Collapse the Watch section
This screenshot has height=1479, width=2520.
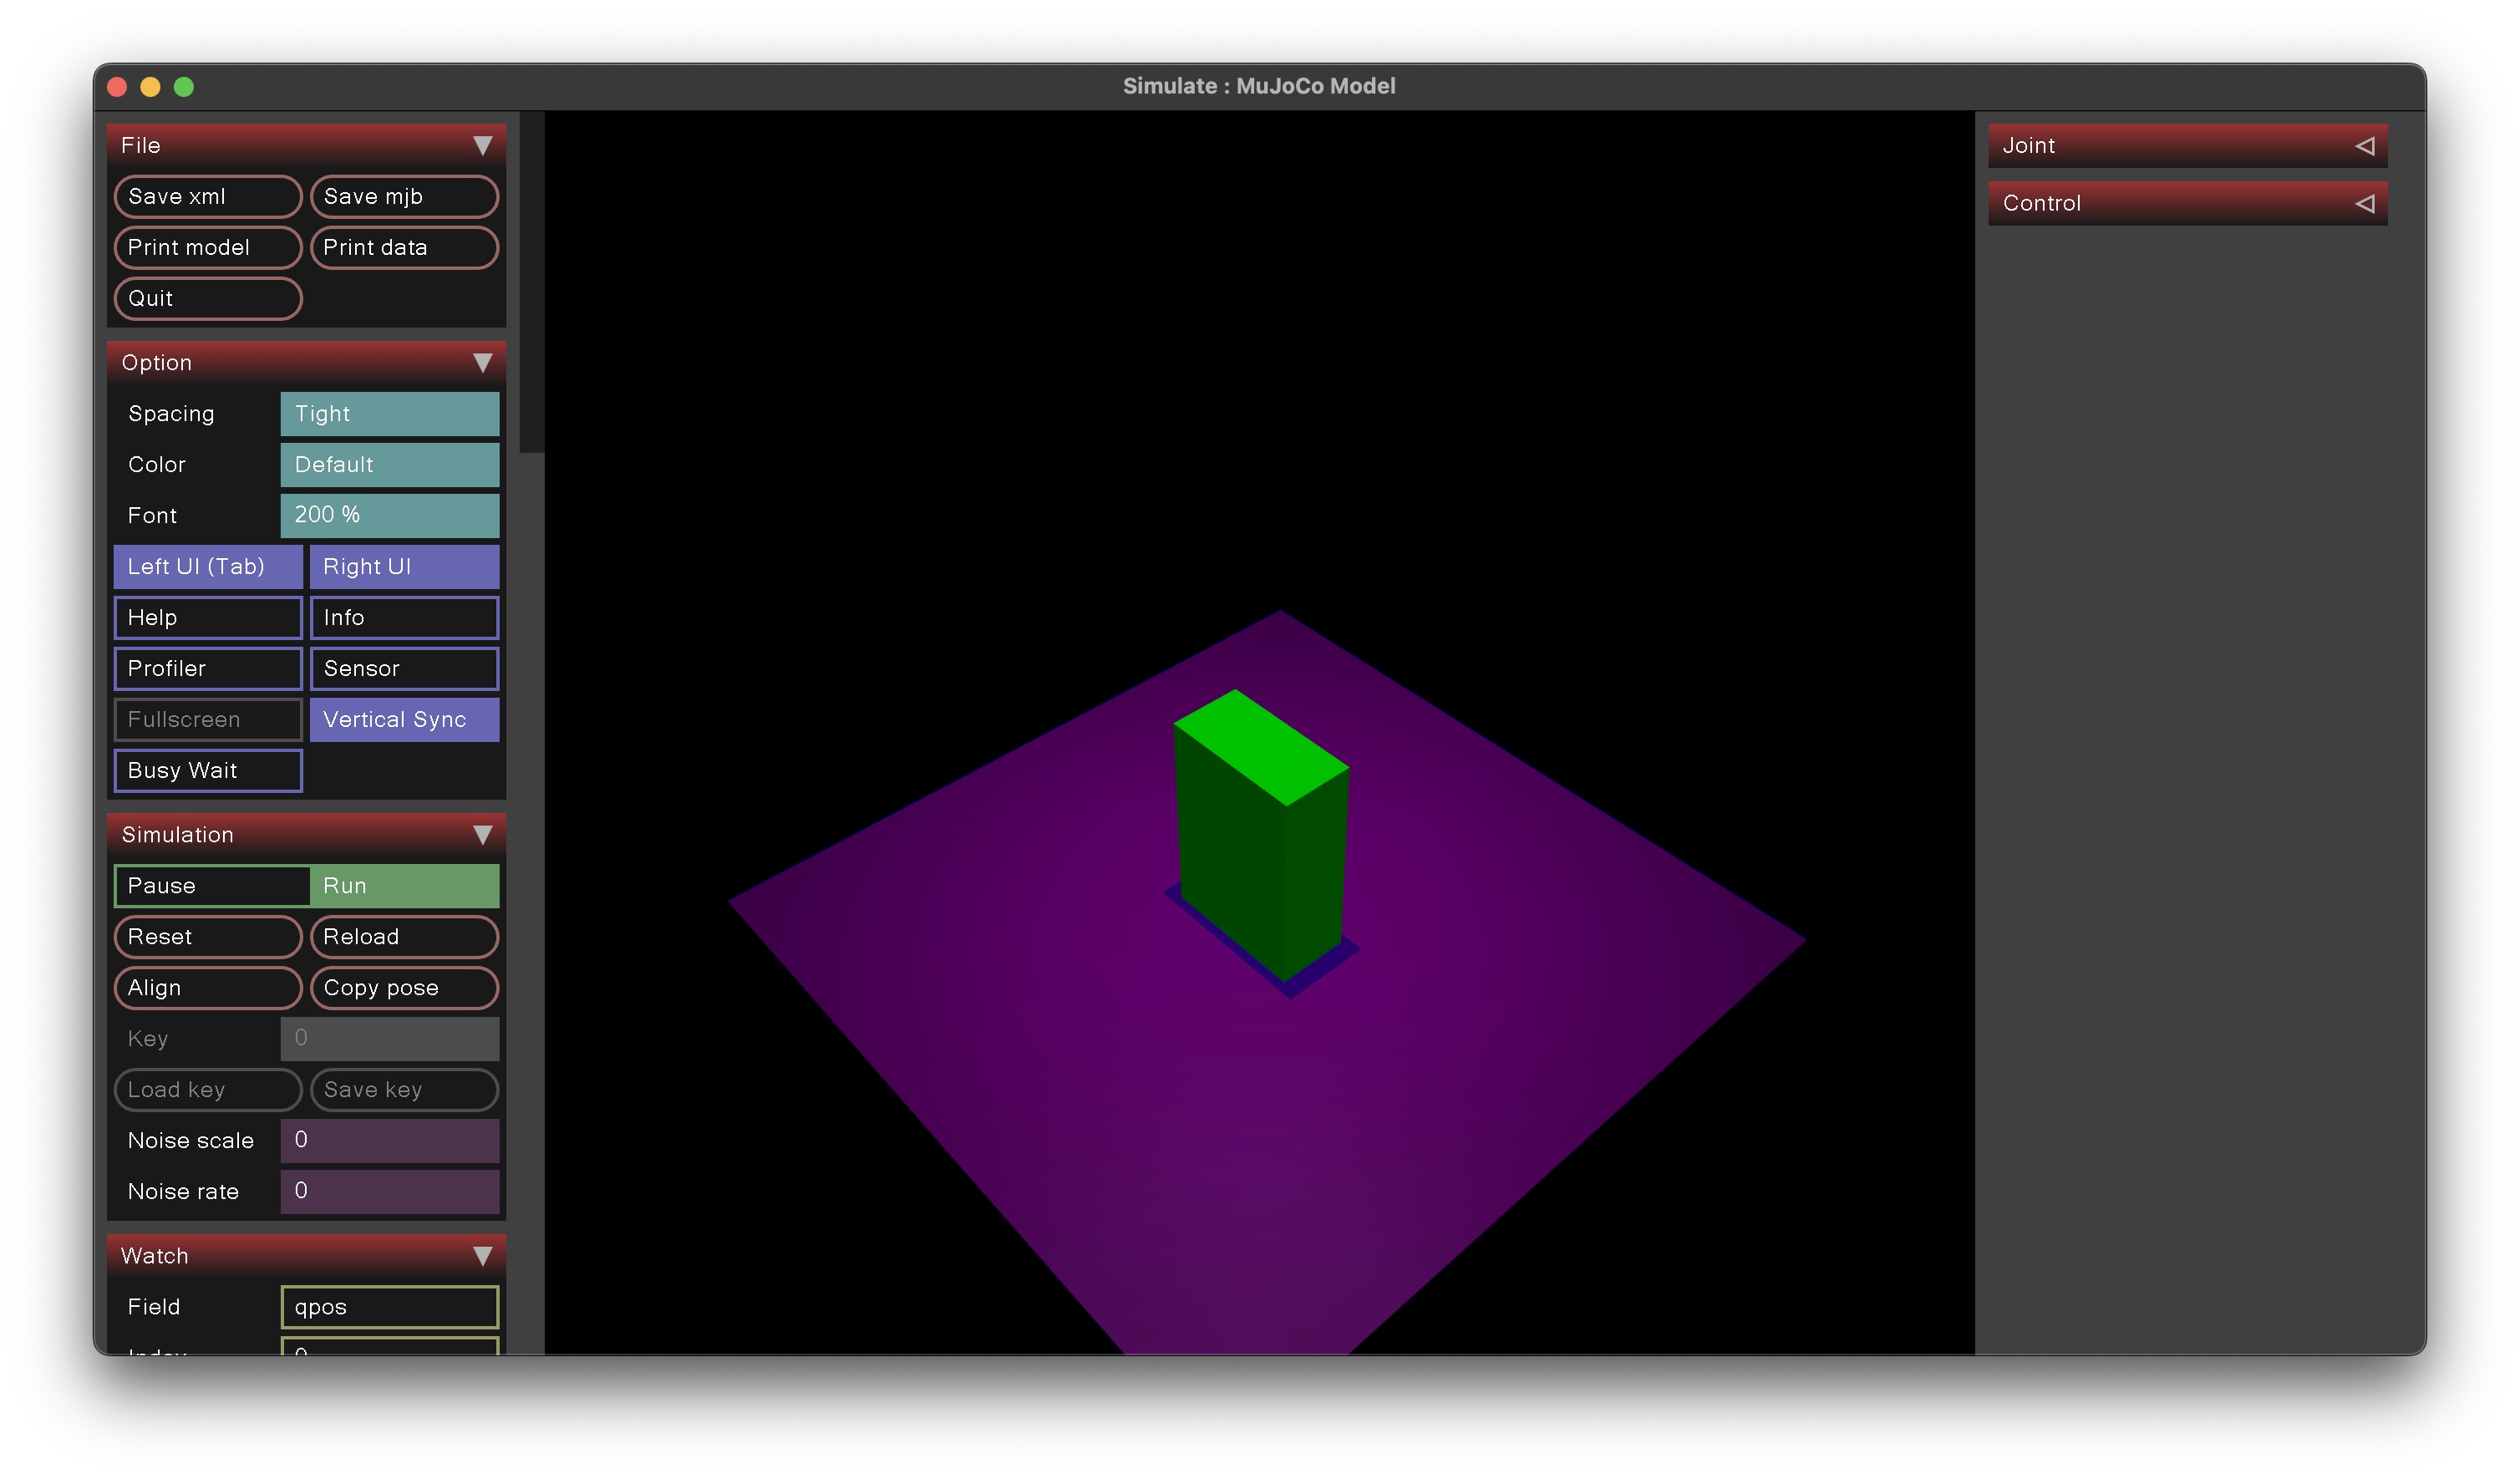485,1255
